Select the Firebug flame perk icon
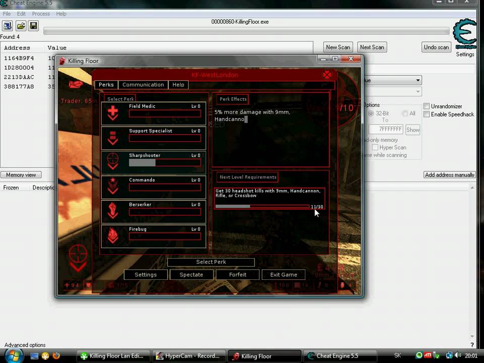The height and width of the screenshot is (363, 484). pyautogui.click(x=112, y=236)
